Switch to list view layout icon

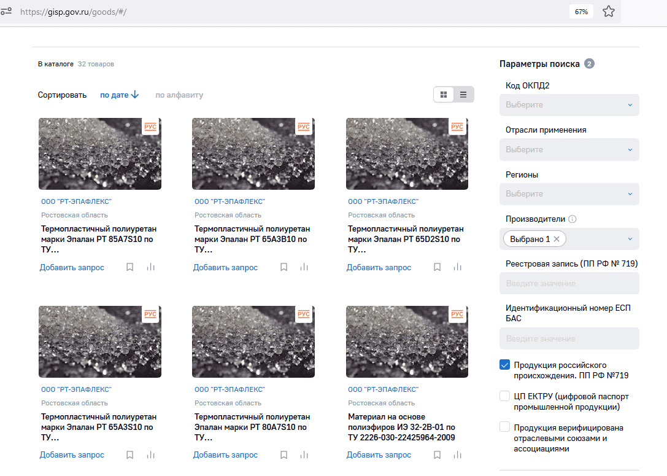463,95
